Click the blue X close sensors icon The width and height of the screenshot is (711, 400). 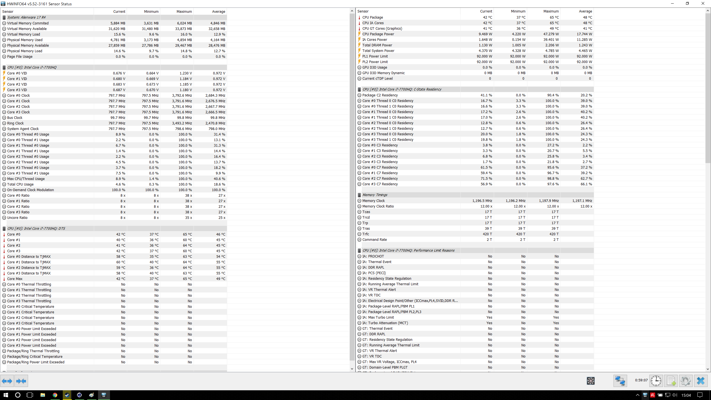pos(700,381)
